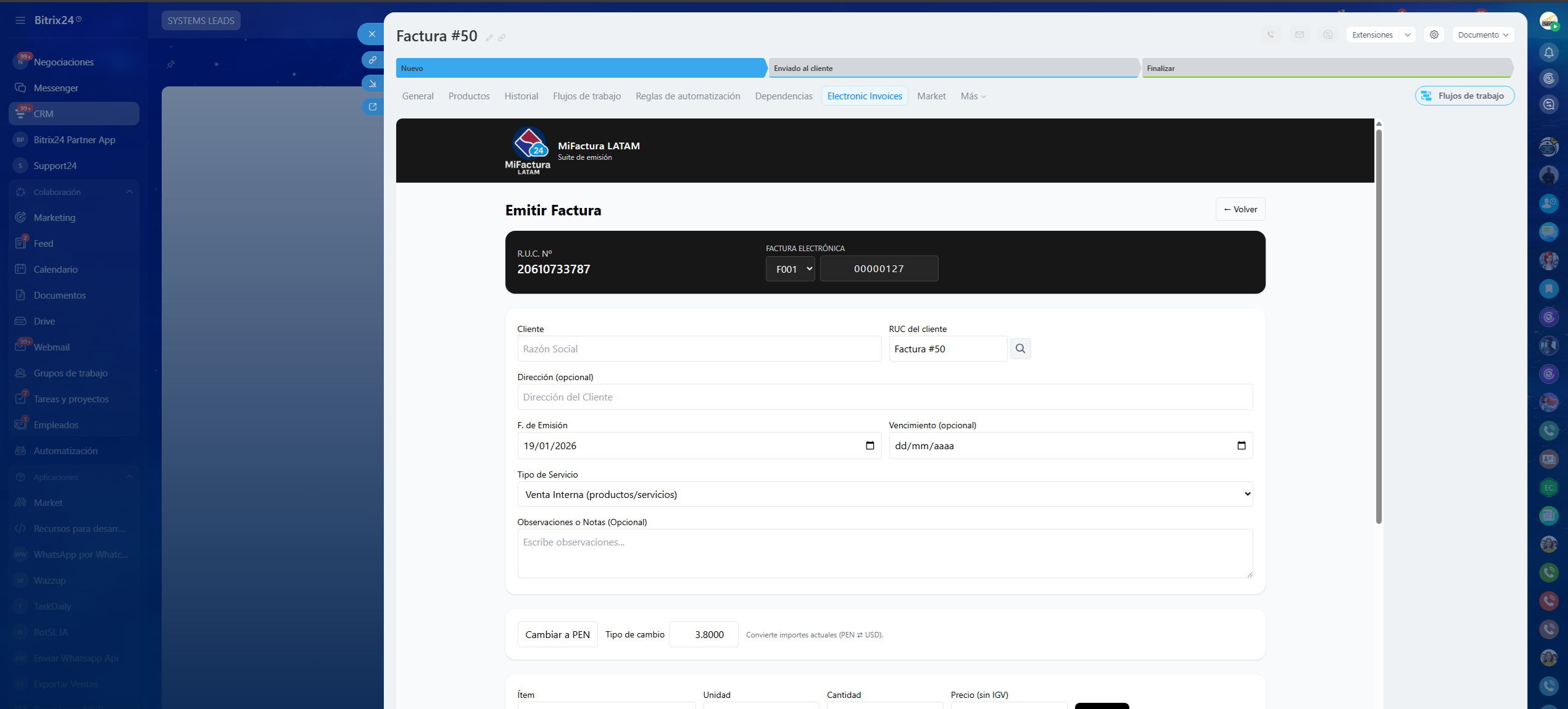Click the hamburger menu icon next to Bitrix24

[20, 20]
